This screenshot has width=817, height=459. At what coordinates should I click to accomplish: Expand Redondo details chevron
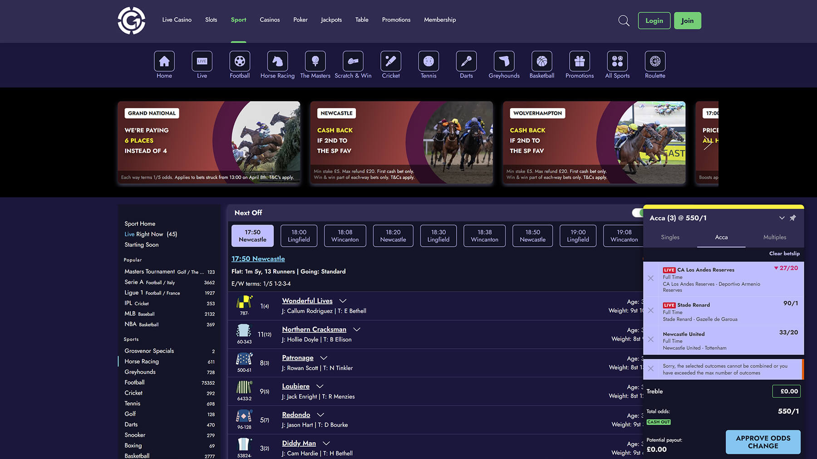[320, 415]
